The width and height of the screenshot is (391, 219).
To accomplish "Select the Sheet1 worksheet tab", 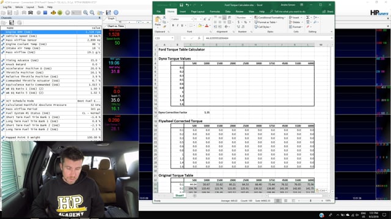I will (x=180, y=196).
